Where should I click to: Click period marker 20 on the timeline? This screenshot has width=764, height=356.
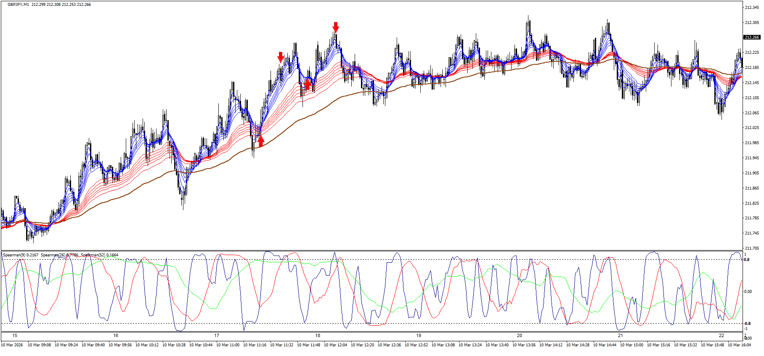pyautogui.click(x=520, y=335)
